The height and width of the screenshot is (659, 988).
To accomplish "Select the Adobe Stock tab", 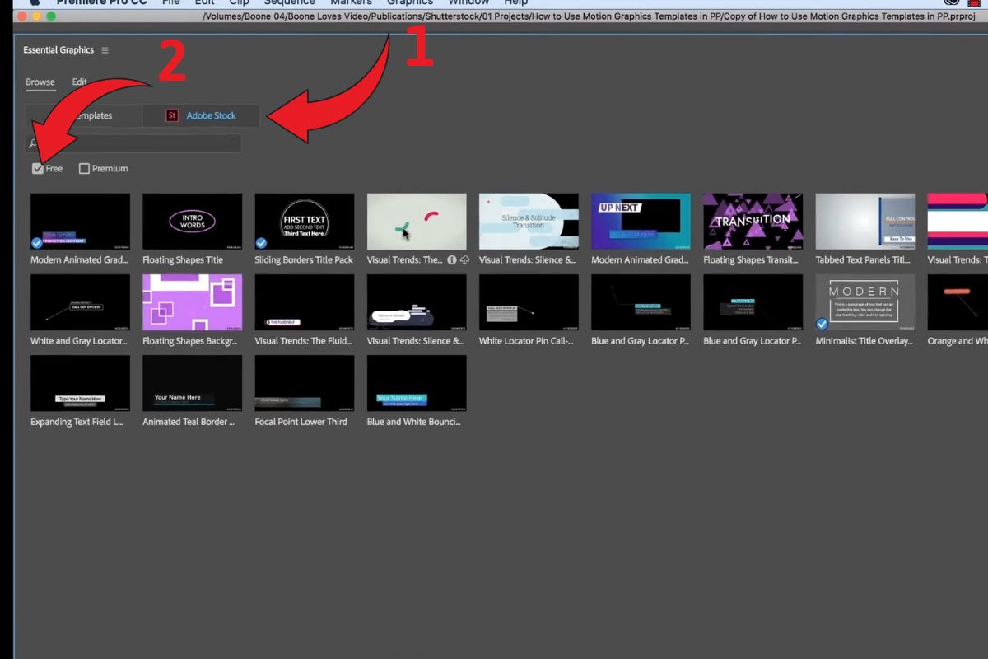I will coord(202,116).
